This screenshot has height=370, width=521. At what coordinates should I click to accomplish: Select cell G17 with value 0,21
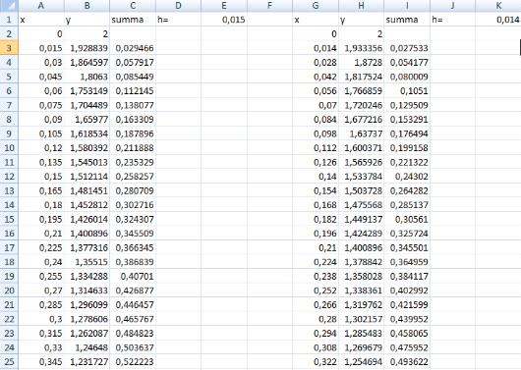click(316, 248)
